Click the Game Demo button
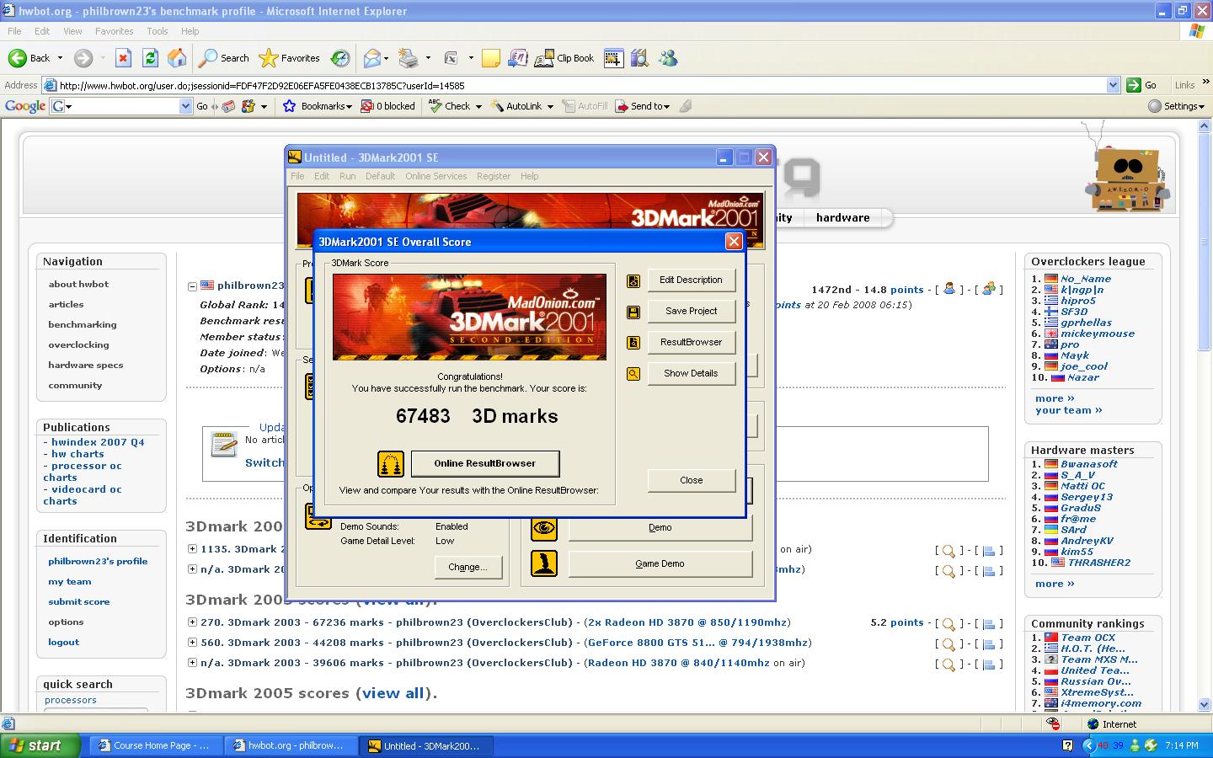 [x=660, y=564]
